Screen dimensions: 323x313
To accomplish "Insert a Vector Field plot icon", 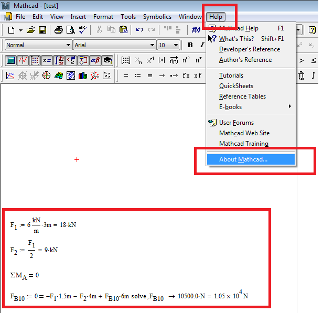I will pos(107,75).
